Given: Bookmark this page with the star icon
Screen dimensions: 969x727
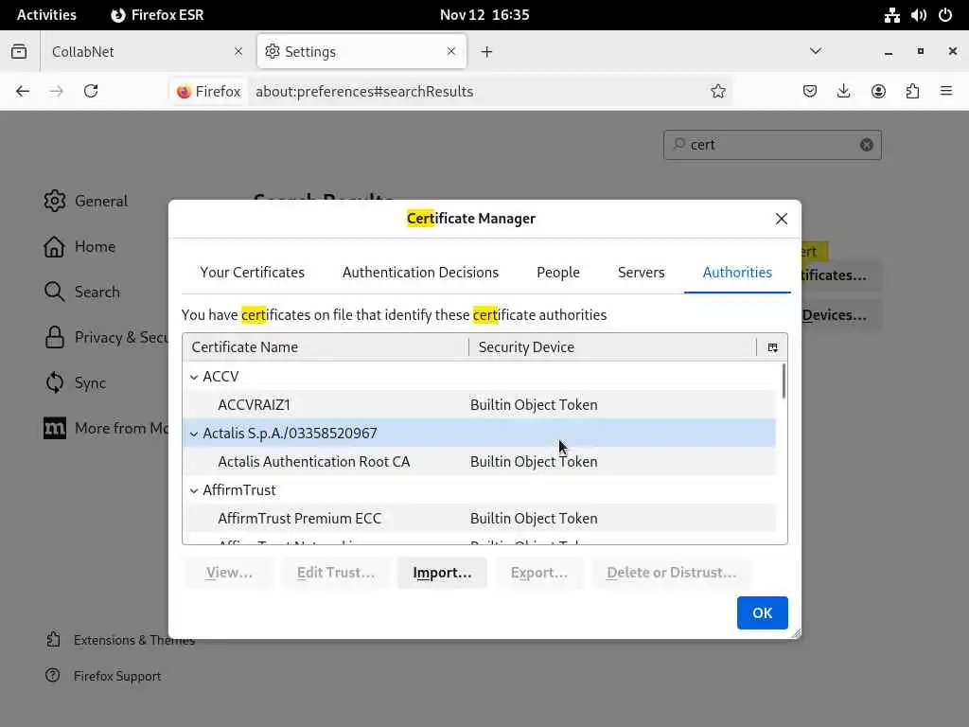Looking at the screenshot, I should pos(717,92).
